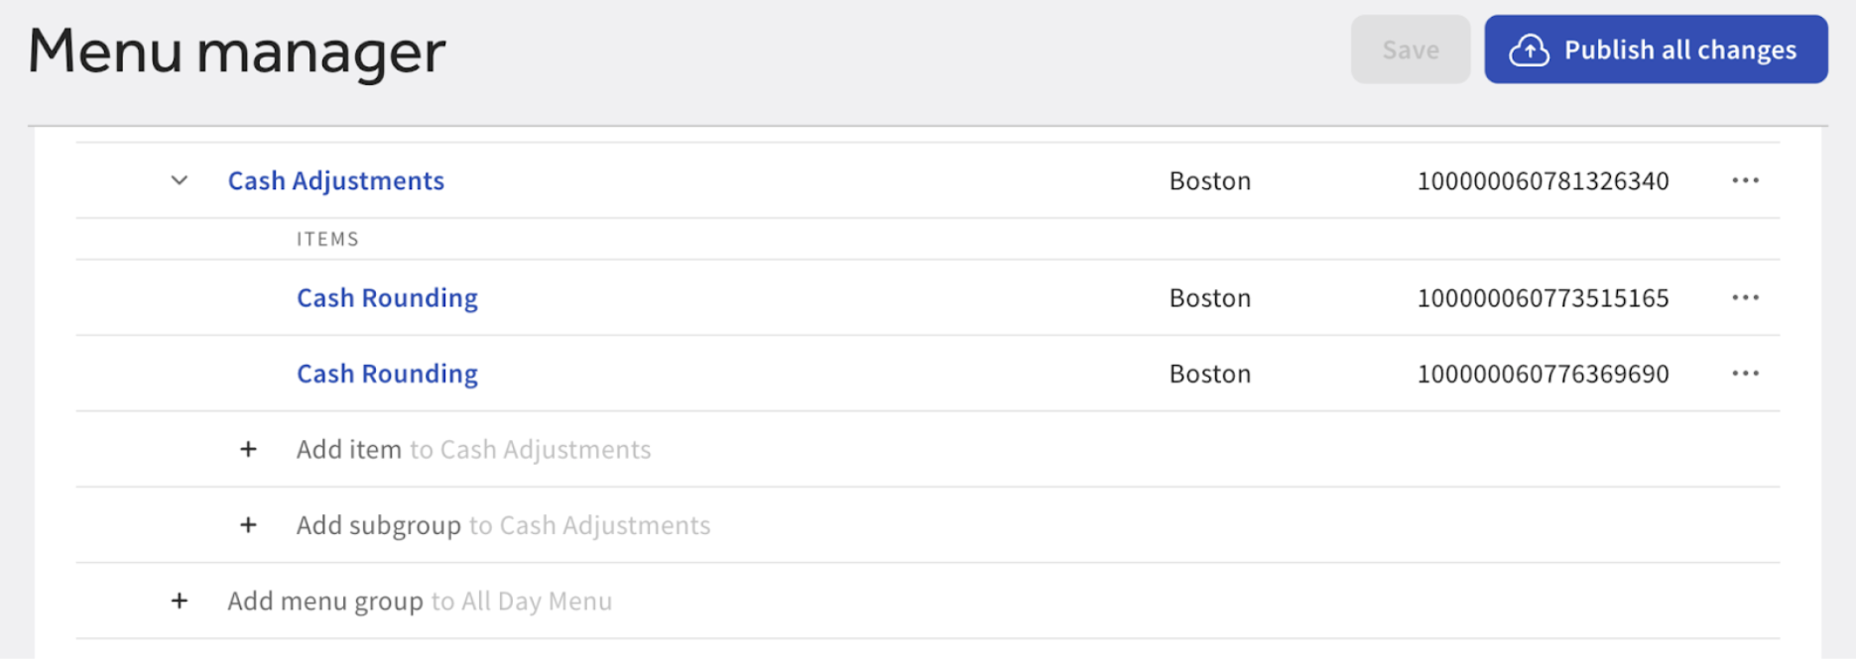The image size is (1858, 661).
Task: Collapse the Cash Adjustments group chevron
Action: [x=180, y=180]
